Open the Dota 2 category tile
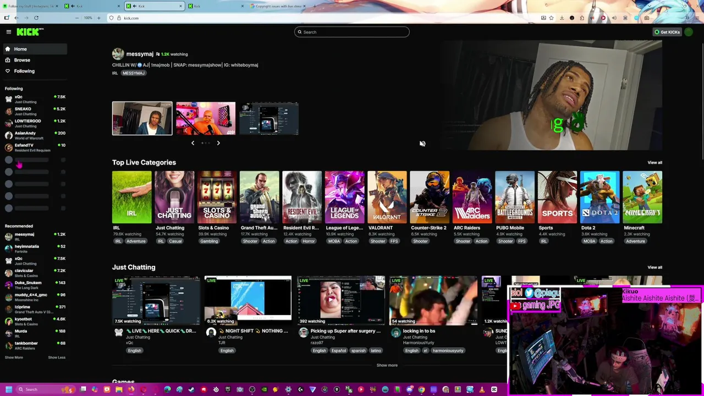 click(599, 197)
